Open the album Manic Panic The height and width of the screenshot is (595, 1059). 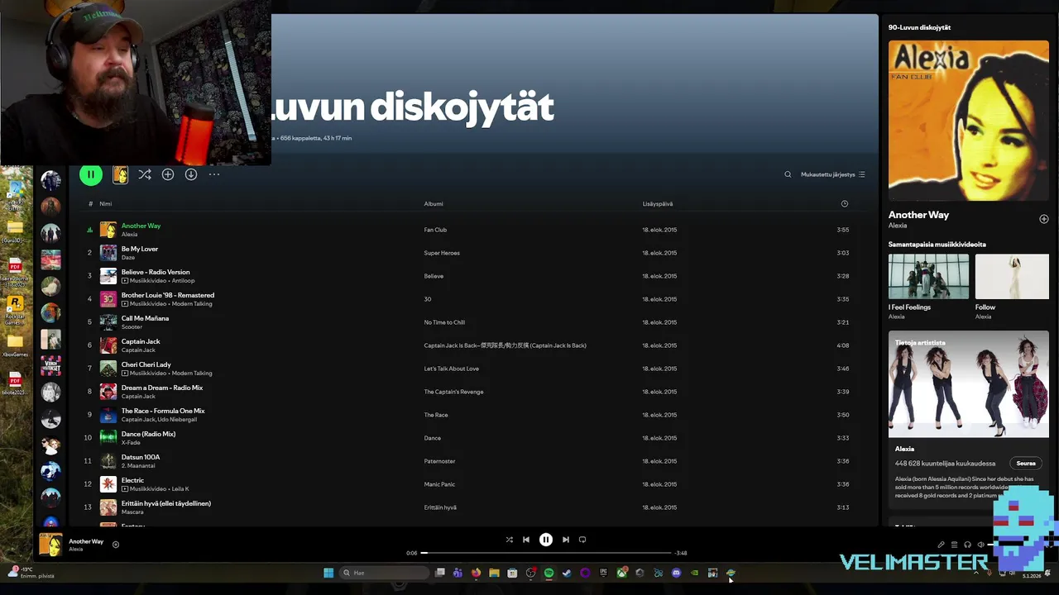(x=441, y=484)
